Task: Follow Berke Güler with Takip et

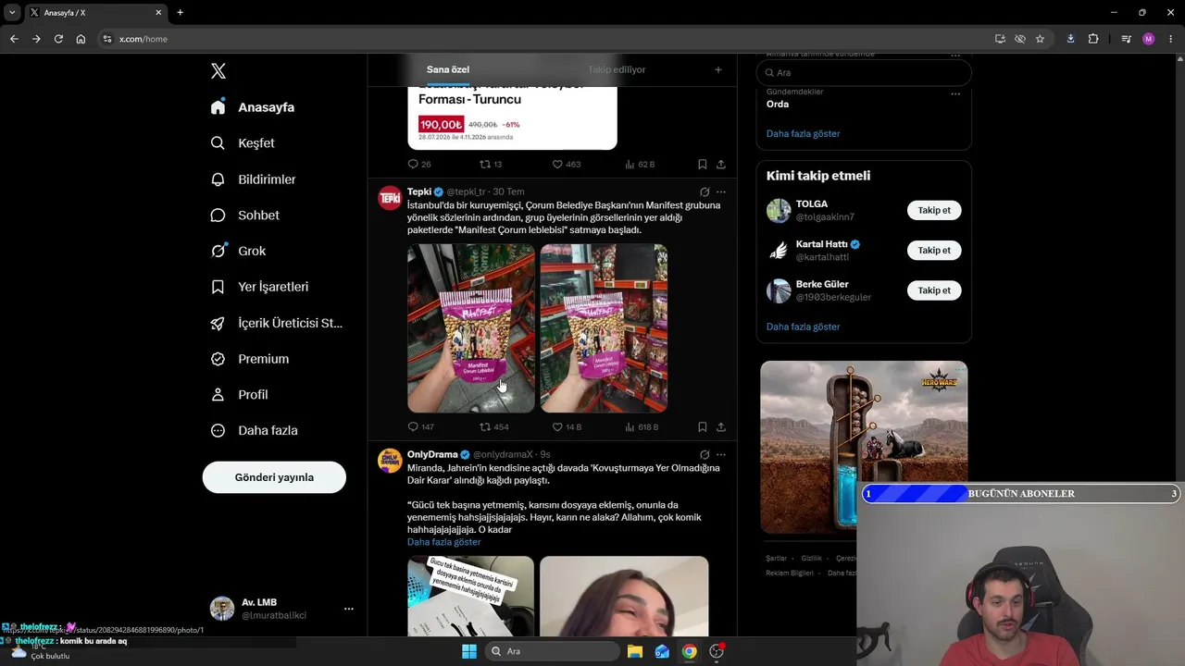Action: (x=934, y=290)
